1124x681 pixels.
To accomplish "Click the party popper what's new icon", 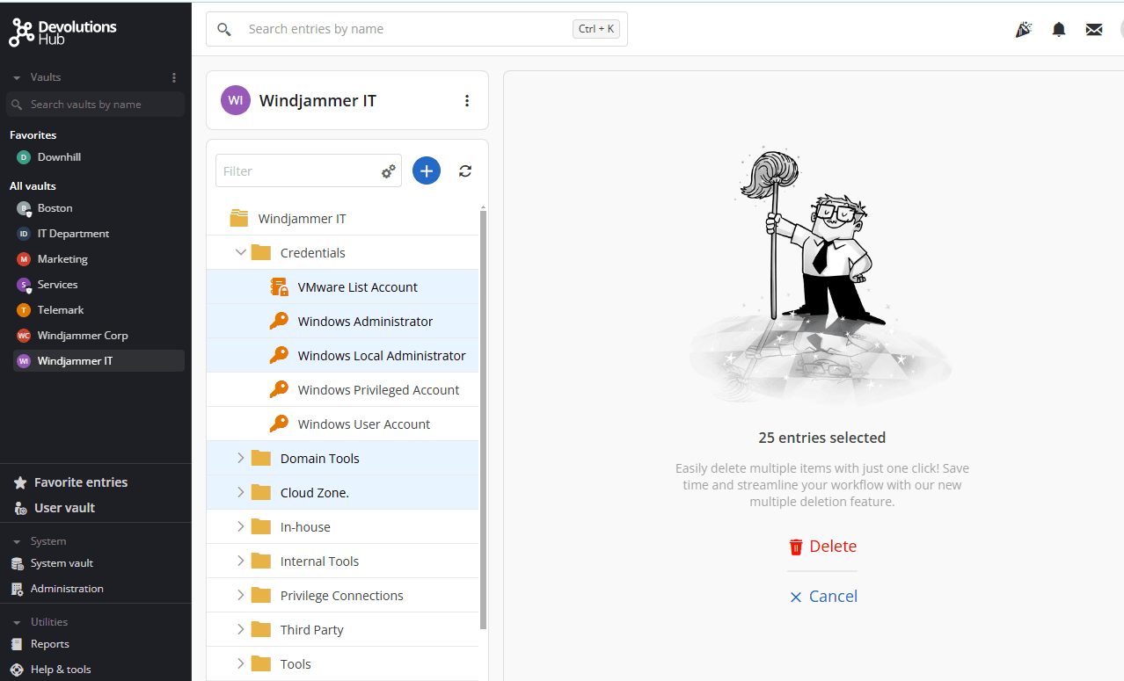I will pos(1023,30).
